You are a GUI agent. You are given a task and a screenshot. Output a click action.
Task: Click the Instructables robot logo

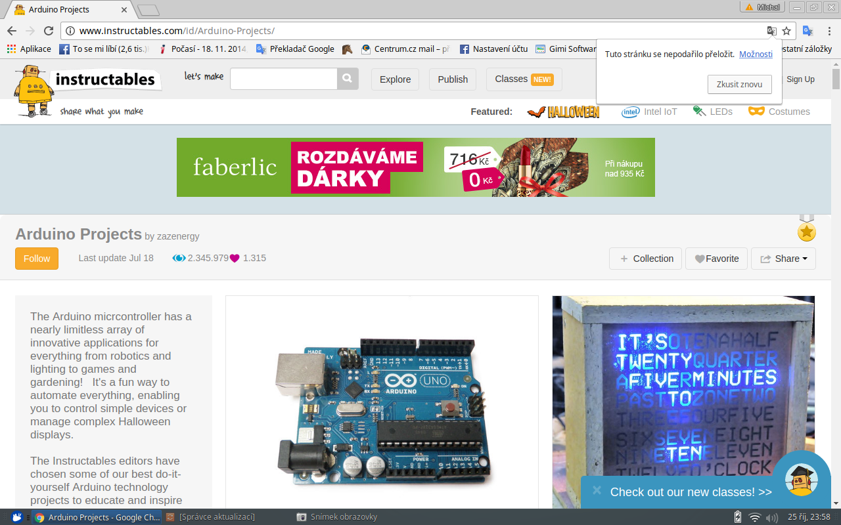pos(34,90)
